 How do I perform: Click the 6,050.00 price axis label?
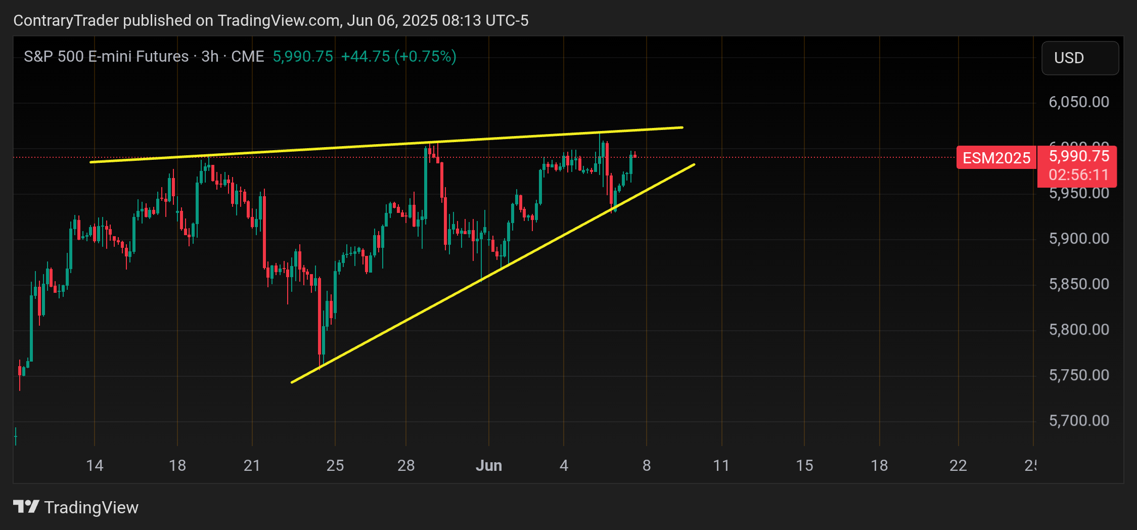[1079, 102]
